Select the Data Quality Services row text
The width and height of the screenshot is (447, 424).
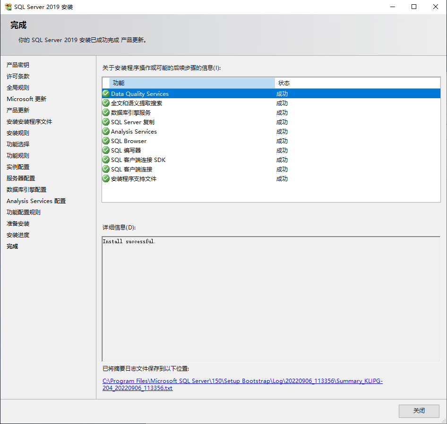coord(140,94)
